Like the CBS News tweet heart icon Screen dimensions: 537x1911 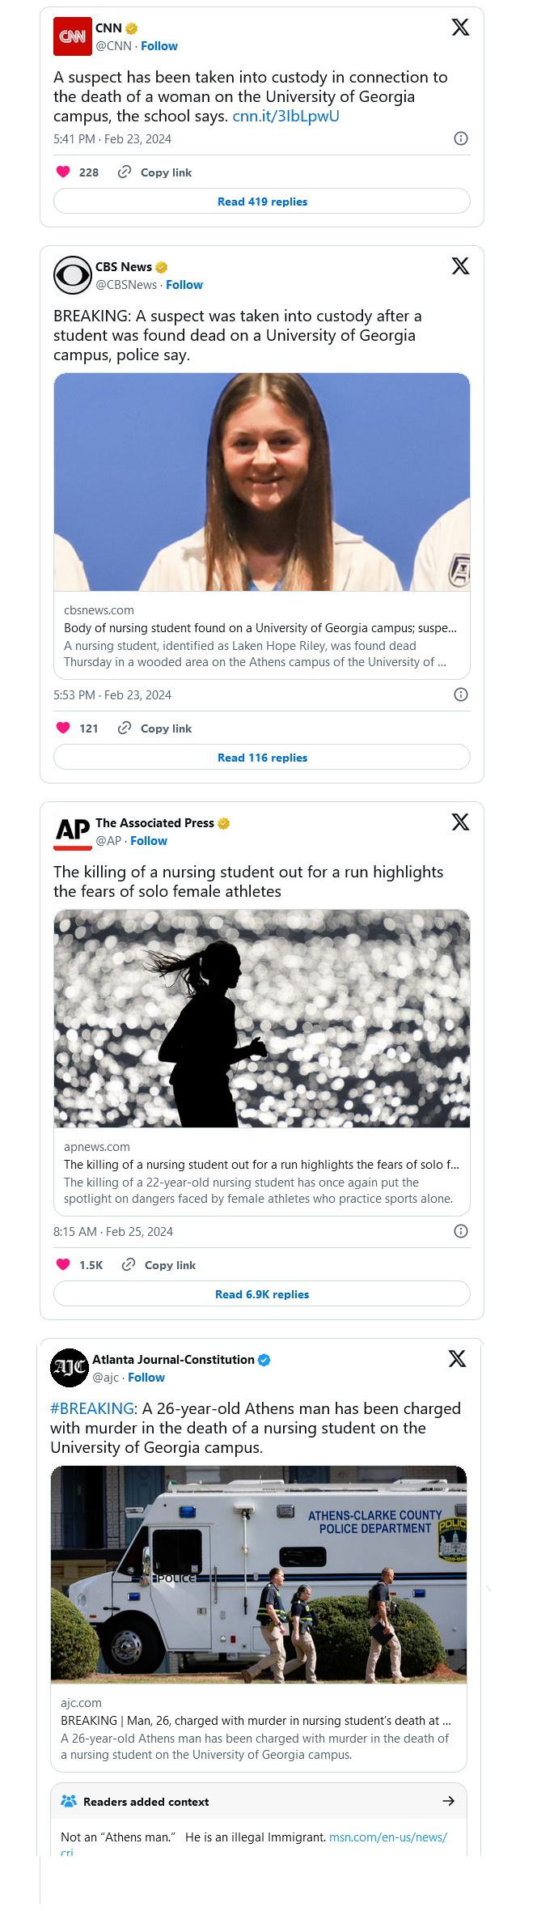(63, 728)
